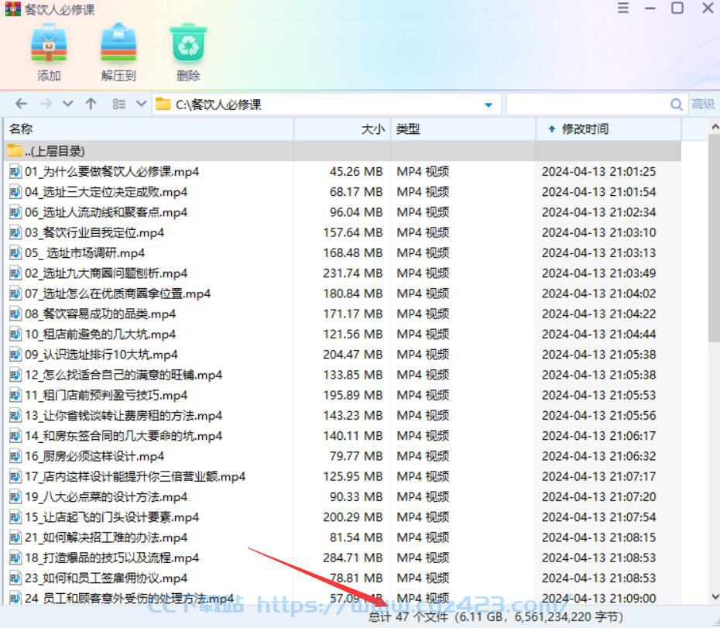Maximize the archive window

[677, 8]
